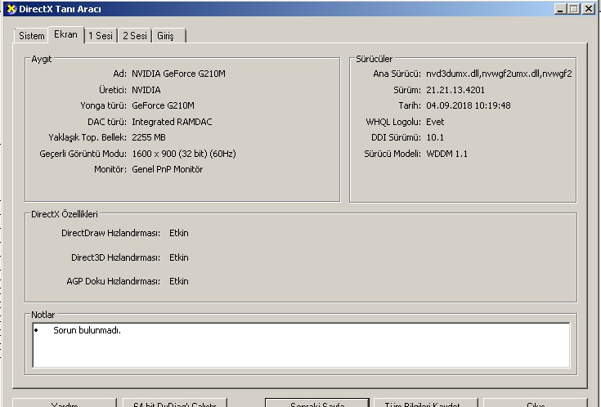Click the DirectDraw Hızlandırması 'Etkin' value
Screen dimensions: 601x407
pos(179,233)
